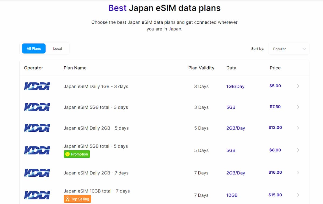The width and height of the screenshot is (323, 204).
Task: Click the Top Selling badge
Action: coord(77,199)
